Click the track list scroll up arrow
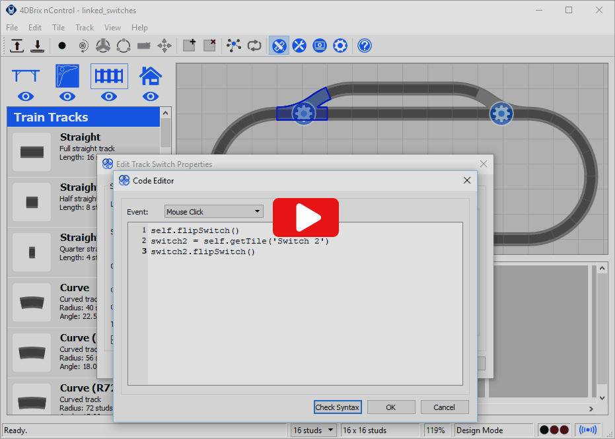The height and width of the screenshot is (439, 615). pyautogui.click(x=166, y=113)
